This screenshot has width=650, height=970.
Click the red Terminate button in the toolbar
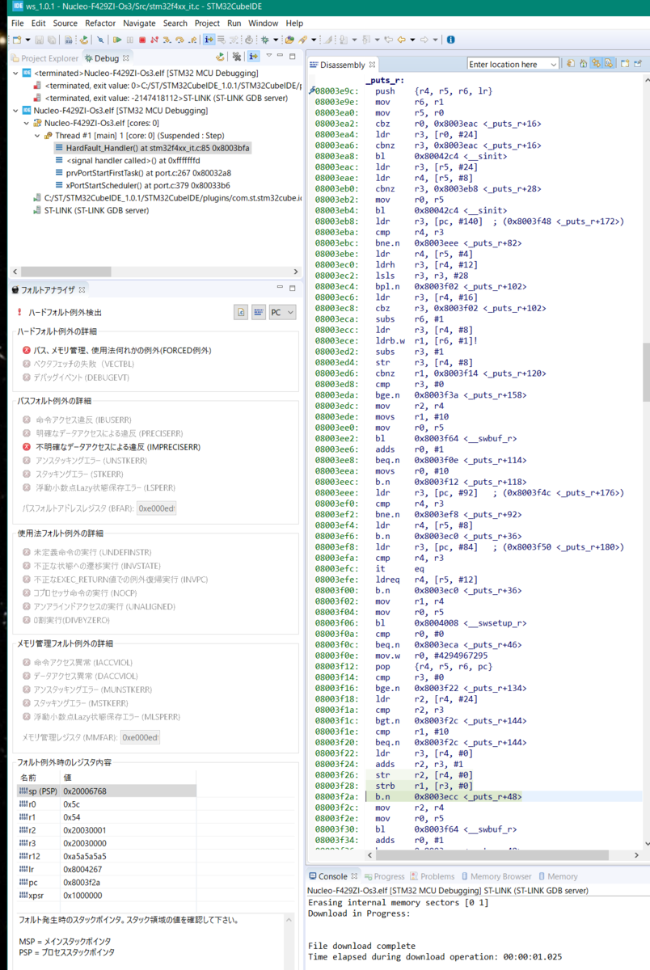[x=141, y=39]
